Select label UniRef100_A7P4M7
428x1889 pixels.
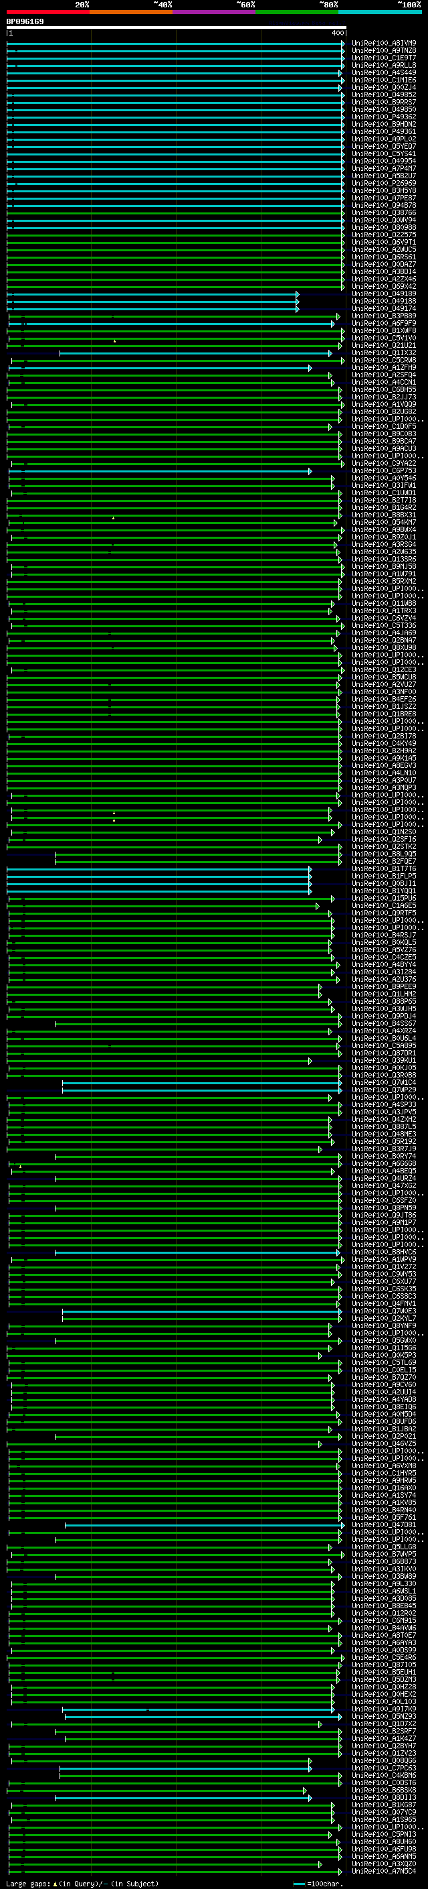(x=384, y=169)
